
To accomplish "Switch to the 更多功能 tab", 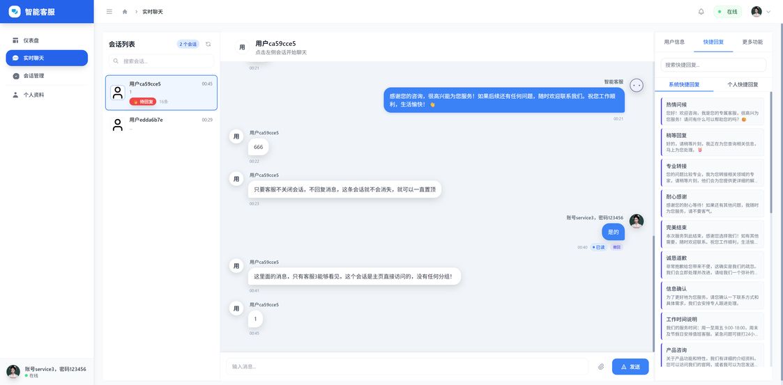I will tap(752, 42).
